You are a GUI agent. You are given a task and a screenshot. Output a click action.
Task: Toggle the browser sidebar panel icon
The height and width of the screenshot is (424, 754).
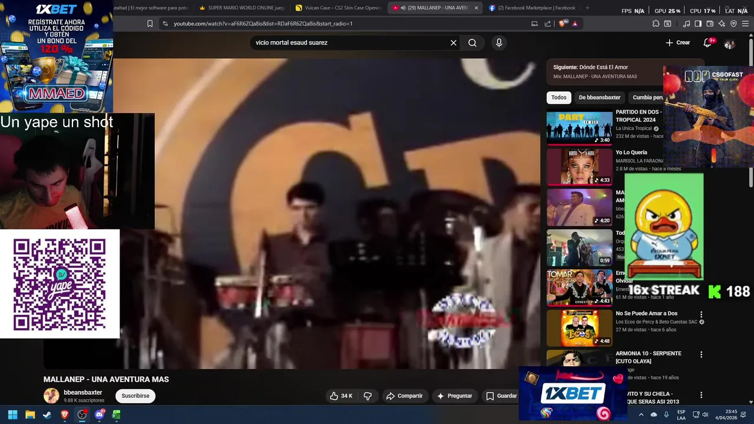pyautogui.click(x=698, y=24)
